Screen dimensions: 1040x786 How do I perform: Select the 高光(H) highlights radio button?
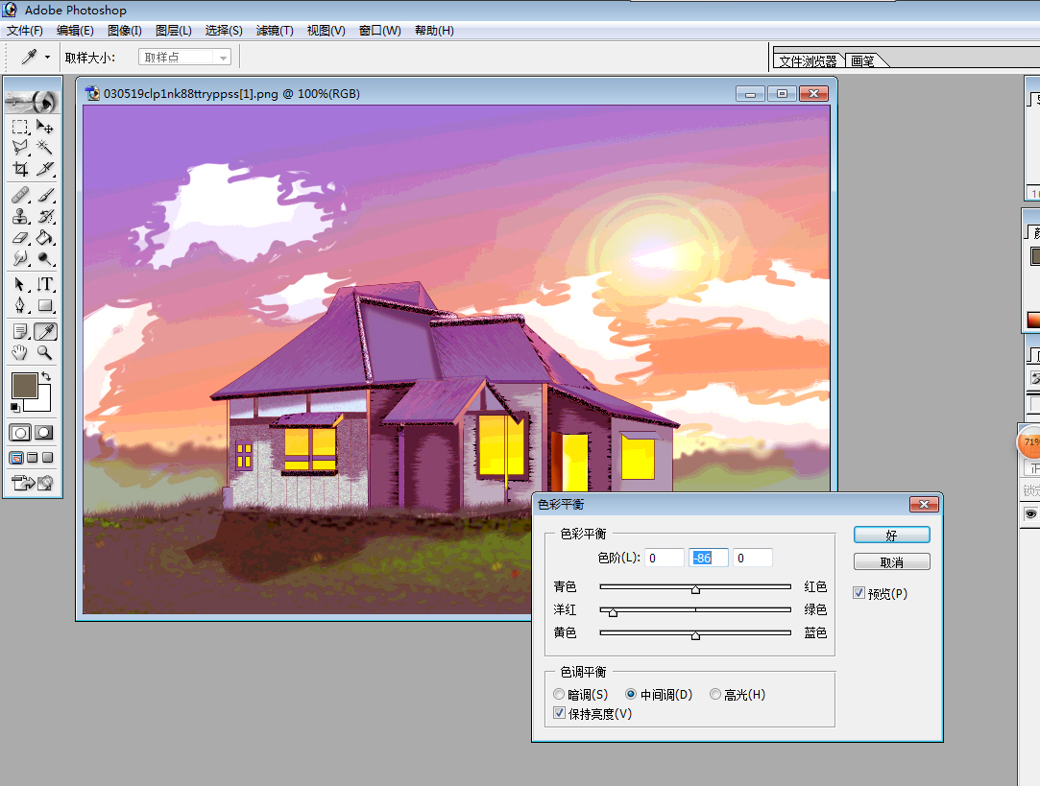click(715, 694)
